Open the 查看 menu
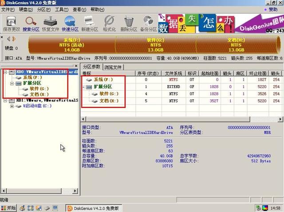 click(79, 10)
